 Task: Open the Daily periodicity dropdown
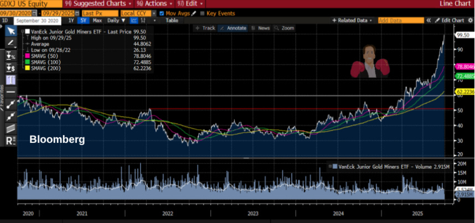[116, 20]
